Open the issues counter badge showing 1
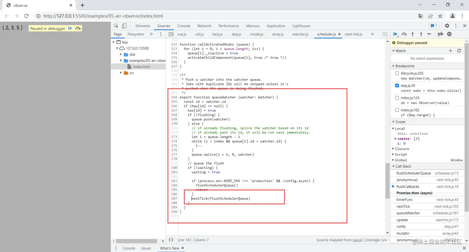This screenshot has height=252, width=469. pyautogui.click(x=434, y=26)
